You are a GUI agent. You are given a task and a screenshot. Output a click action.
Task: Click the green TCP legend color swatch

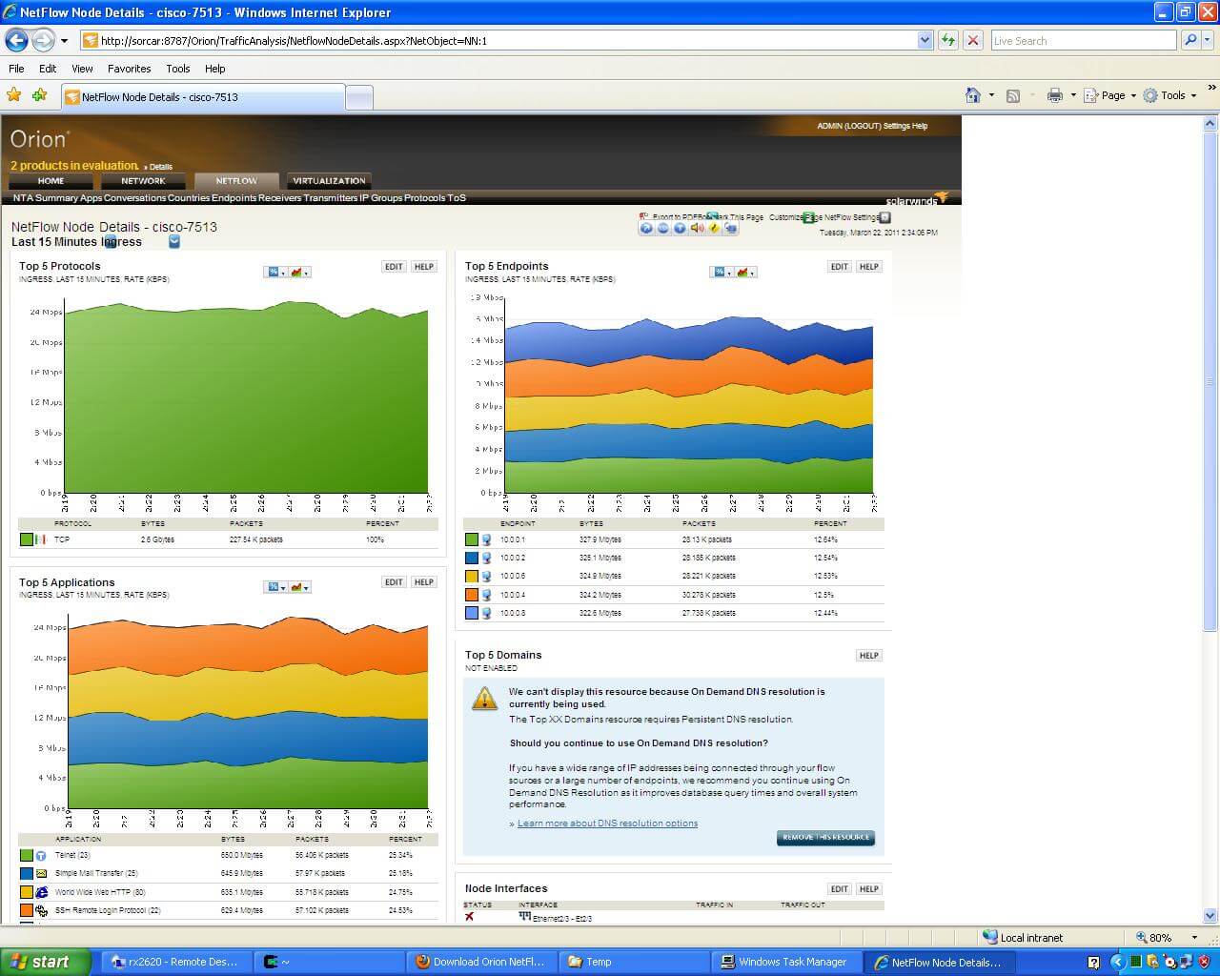click(x=27, y=539)
